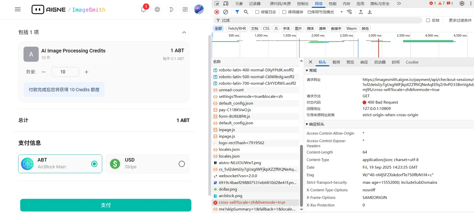Open the 控制台 tab
The height and width of the screenshot is (213, 474).
pyautogui.click(x=303, y=4)
